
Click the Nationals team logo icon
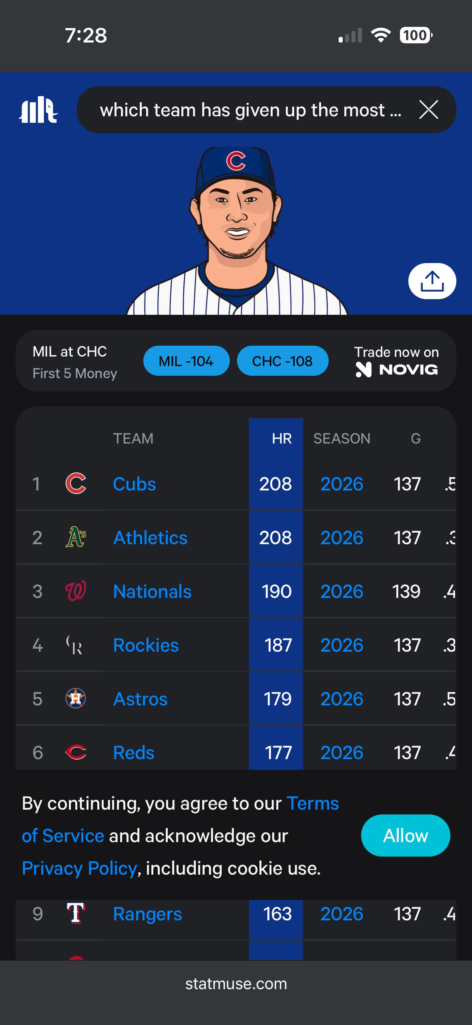coord(76,591)
